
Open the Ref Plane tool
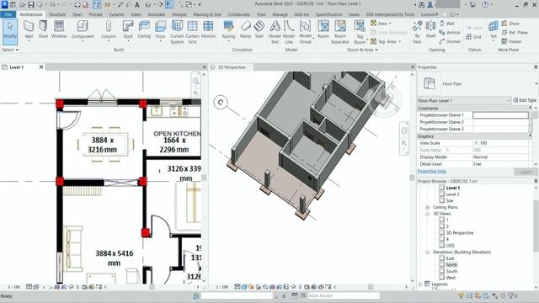[x=515, y=32]
